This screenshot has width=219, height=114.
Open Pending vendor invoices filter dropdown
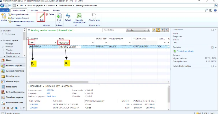point(75,30)
